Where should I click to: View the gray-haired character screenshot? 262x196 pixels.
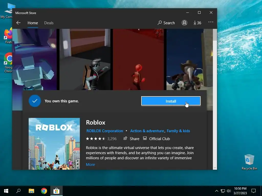click(85, 59)
